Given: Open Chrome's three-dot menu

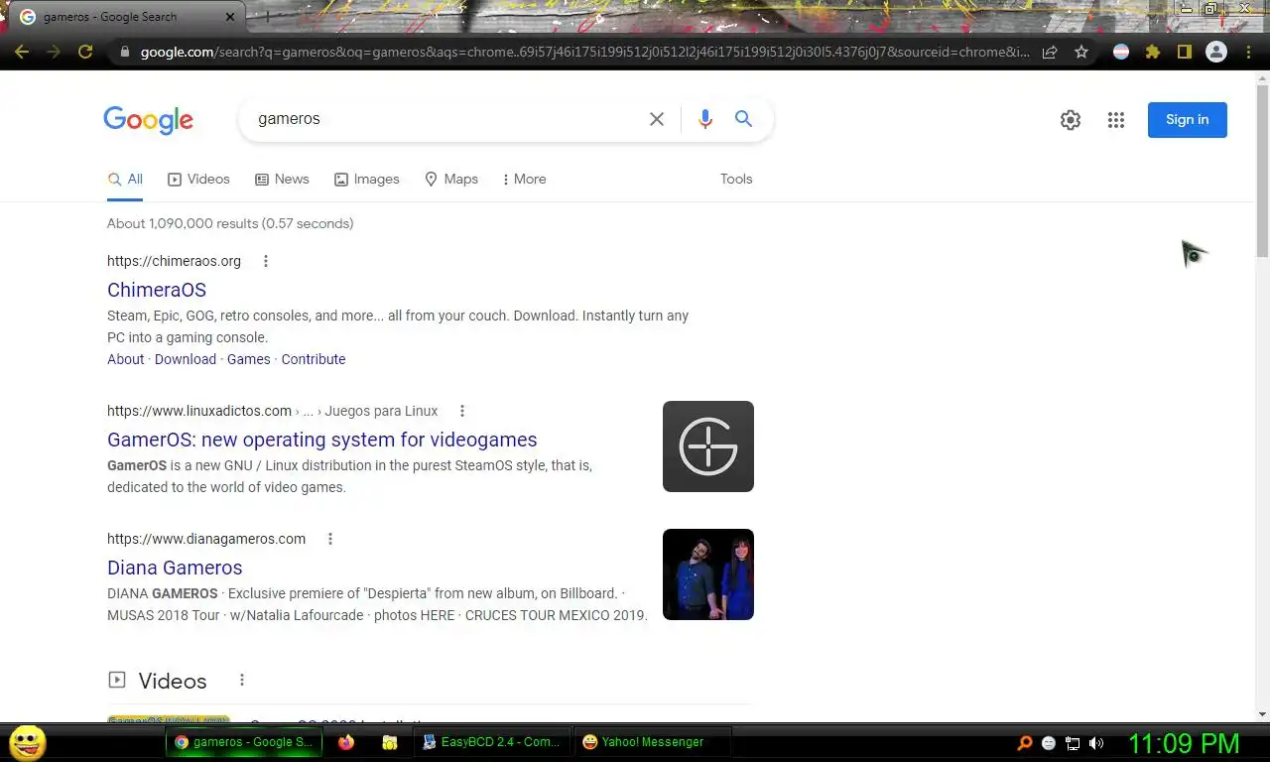Looking at the screenshot, I should click(x=1248, y=52).
